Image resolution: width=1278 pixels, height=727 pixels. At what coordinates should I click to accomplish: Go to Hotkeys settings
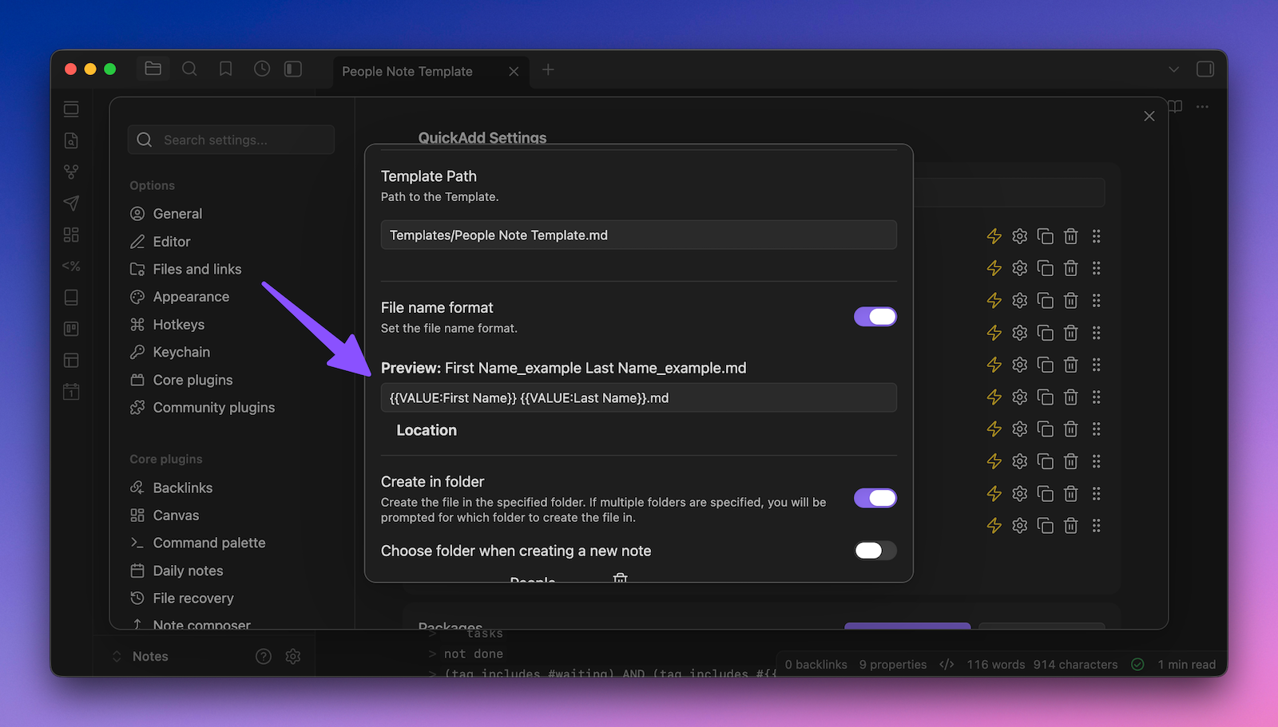[x=178, y=325]
